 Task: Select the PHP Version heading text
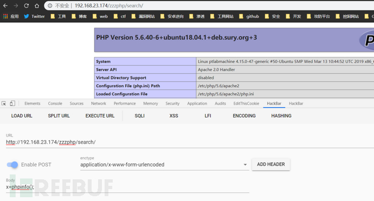click(x=177, y=37)
